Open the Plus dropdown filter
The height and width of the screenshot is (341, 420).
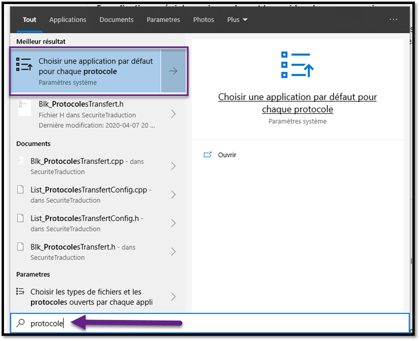237,19
